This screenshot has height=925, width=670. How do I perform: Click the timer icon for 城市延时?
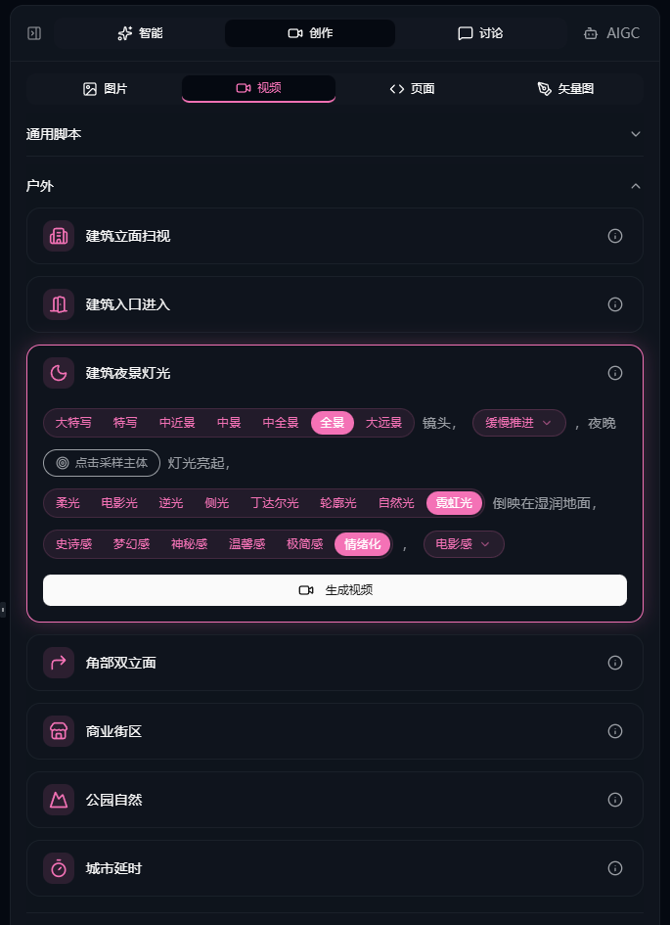[x=59, y=868]
